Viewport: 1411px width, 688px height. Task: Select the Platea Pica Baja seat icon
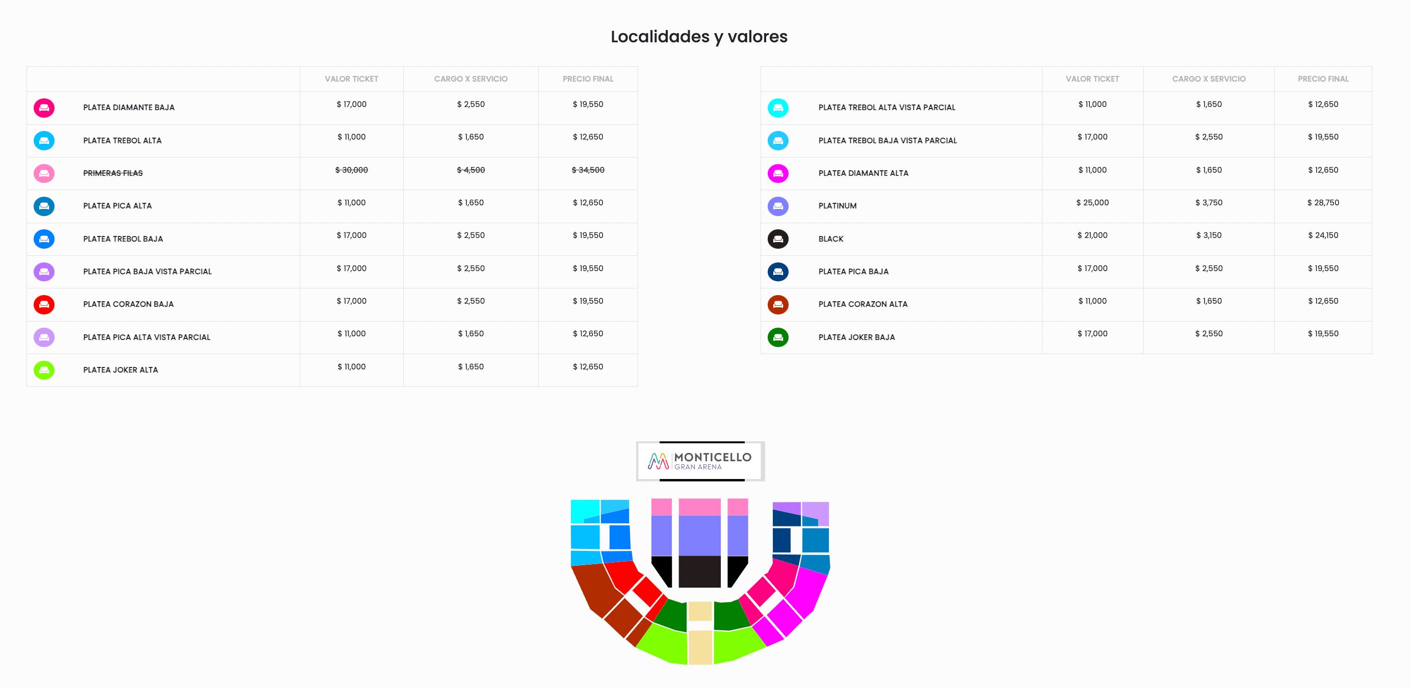pyautogui.click(x=778, y=272)
